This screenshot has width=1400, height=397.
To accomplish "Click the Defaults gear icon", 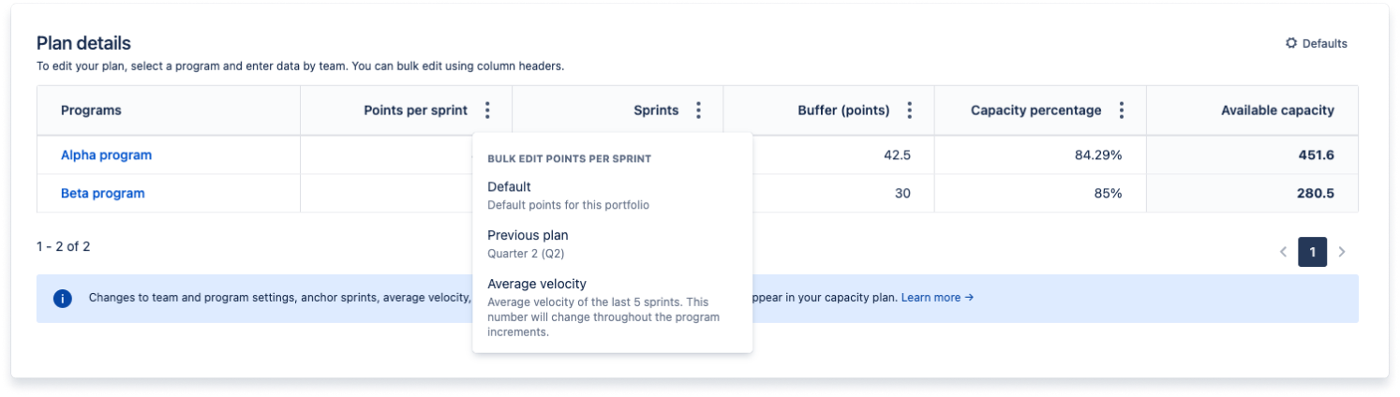I will (1291, 43).
